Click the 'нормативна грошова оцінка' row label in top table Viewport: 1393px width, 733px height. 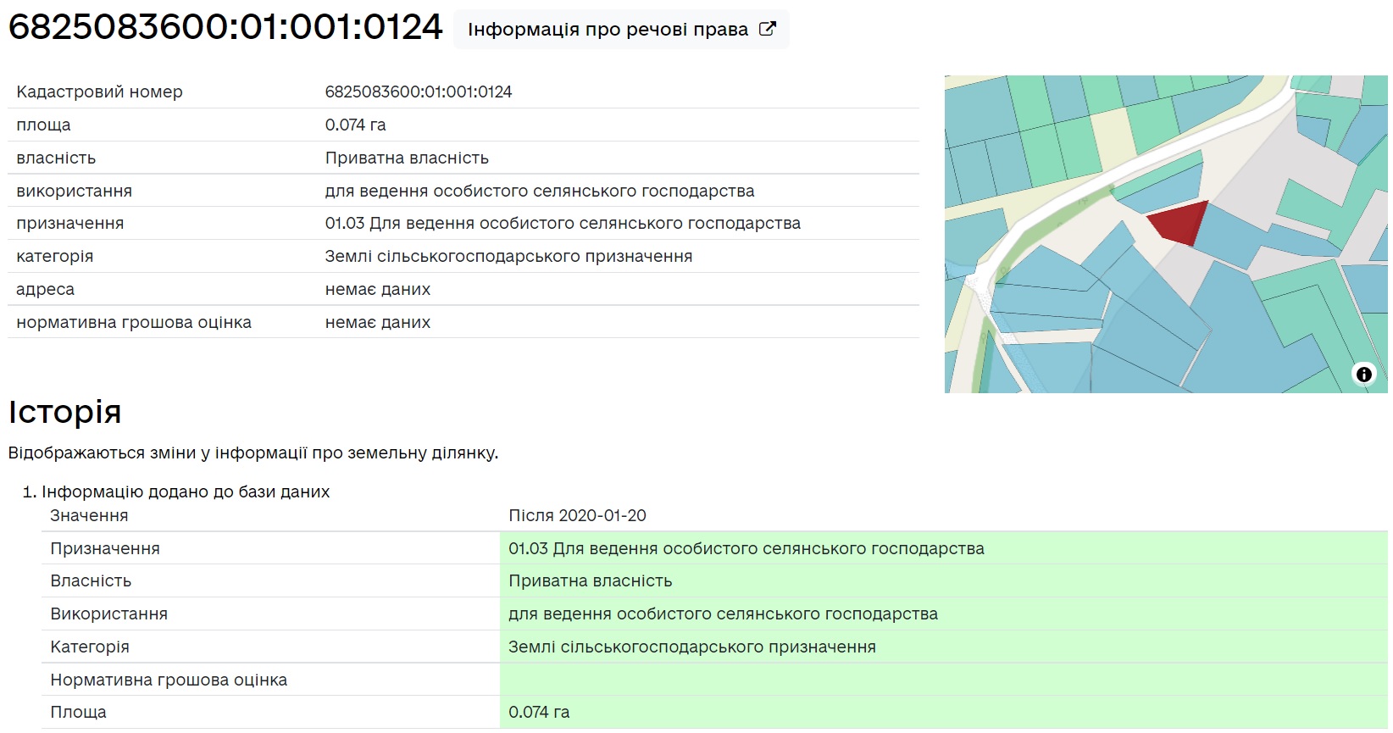click(134, 322)
